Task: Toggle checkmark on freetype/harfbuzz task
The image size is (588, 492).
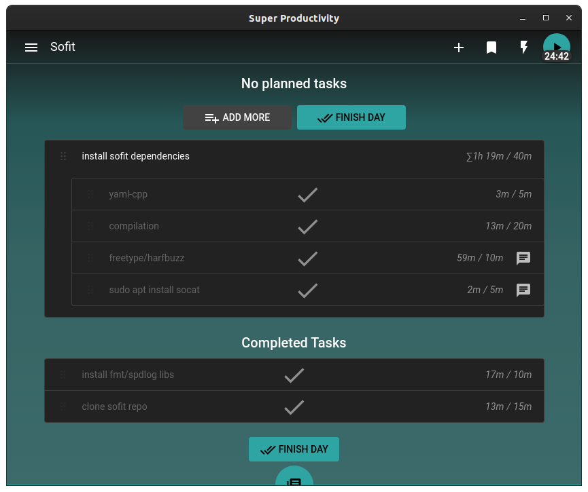Action: click(307, 259)
